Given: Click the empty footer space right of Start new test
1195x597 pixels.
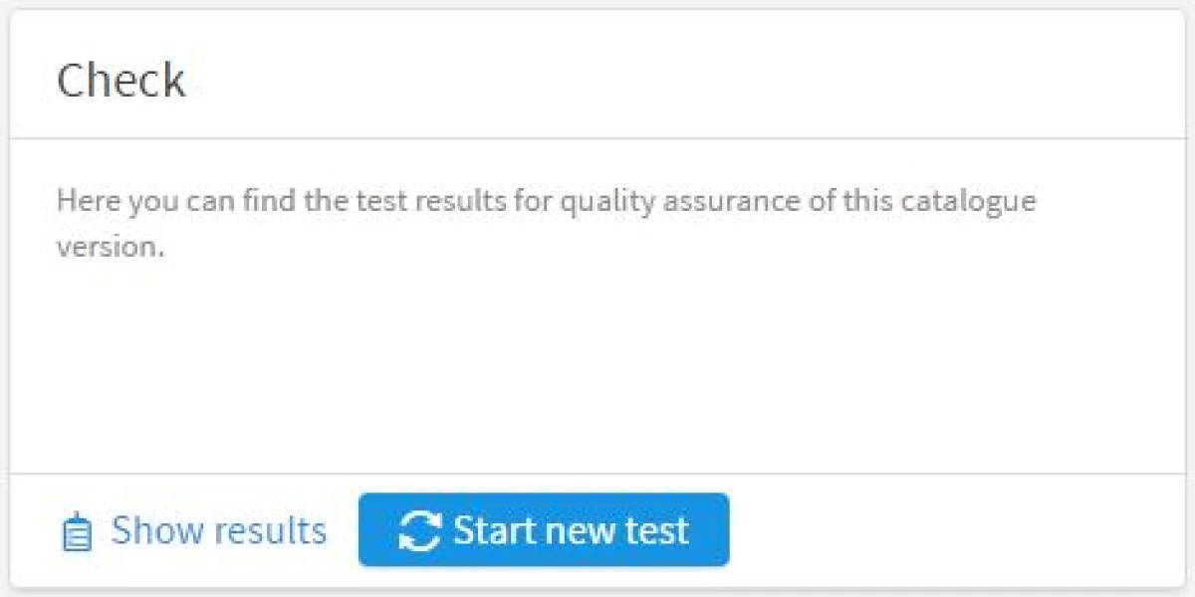Looking at the screenshot, I should coord(946,530).
